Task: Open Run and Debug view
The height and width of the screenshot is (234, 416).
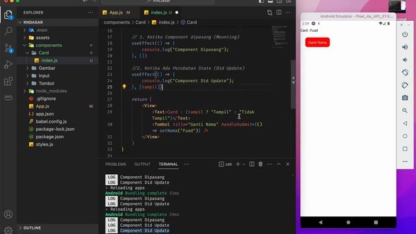Action: (x=8, y=64)
